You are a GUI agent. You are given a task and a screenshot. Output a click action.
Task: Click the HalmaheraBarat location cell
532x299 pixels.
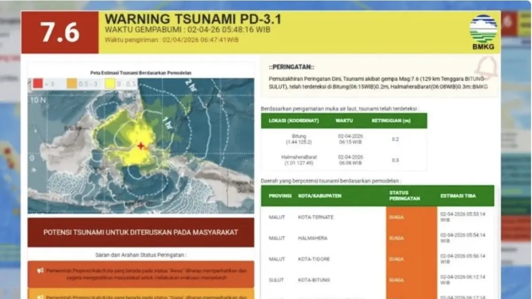pyautogui.click(x=299, y=159)
